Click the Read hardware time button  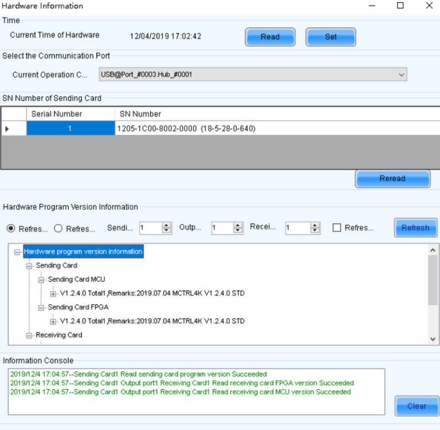(270, 37)
